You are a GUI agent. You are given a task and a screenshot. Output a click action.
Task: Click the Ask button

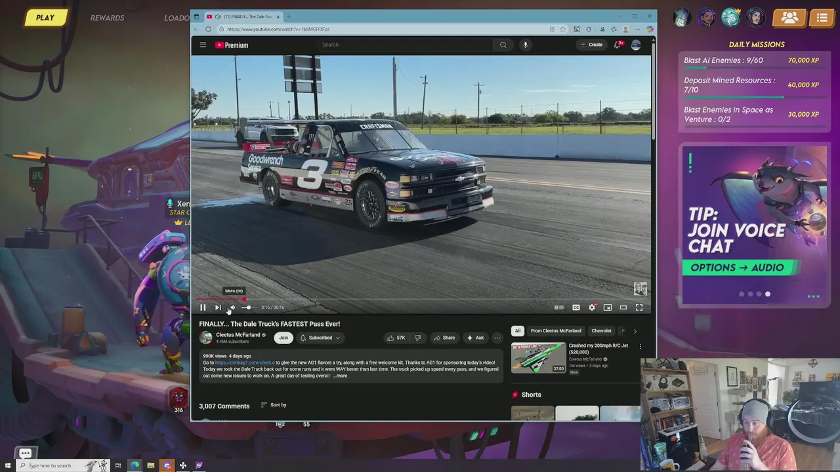point(475,338)
